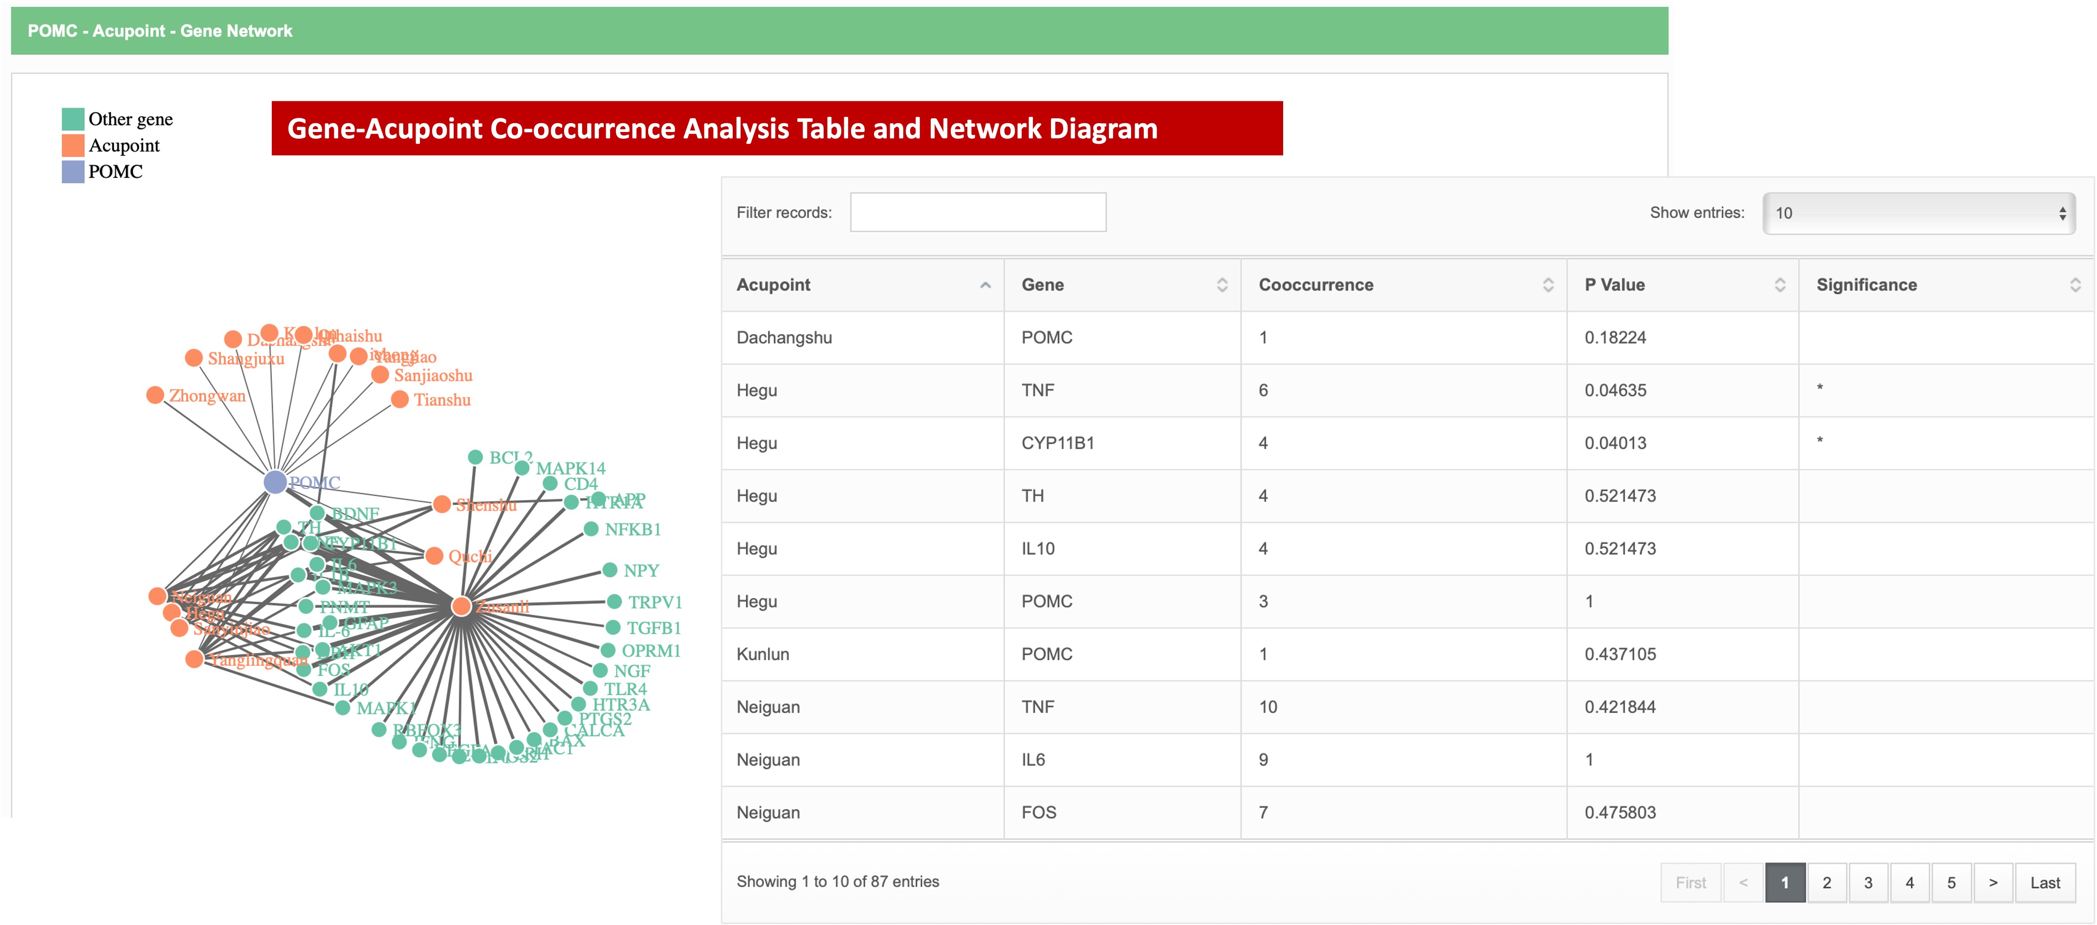The height and width of the screenshot is (925, 2097).
Task: Toggle the Acupoint legend swatch
Action: pos(73,145)
